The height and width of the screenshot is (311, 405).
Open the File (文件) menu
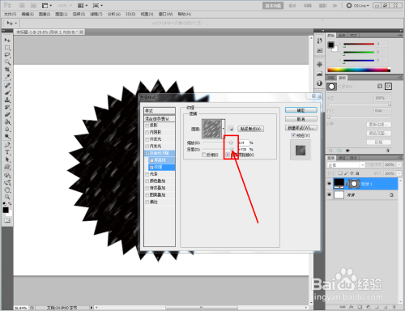tap(11, 14)
